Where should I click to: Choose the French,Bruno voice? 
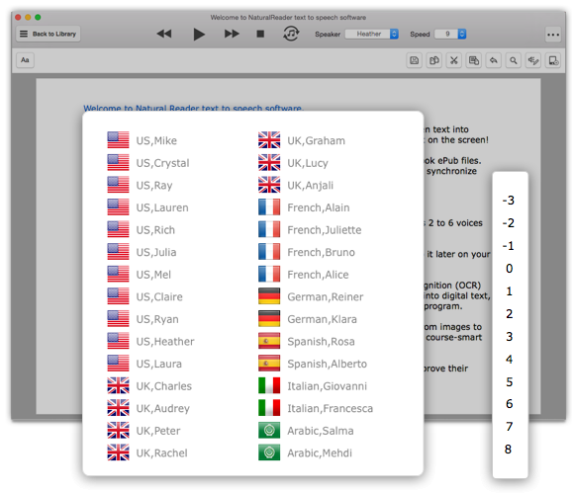tap(307, 252)
